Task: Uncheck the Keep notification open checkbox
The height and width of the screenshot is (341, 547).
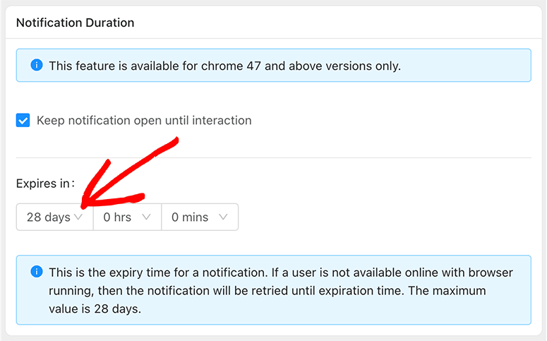Action: pyautogui.click(x=23, y=121)
